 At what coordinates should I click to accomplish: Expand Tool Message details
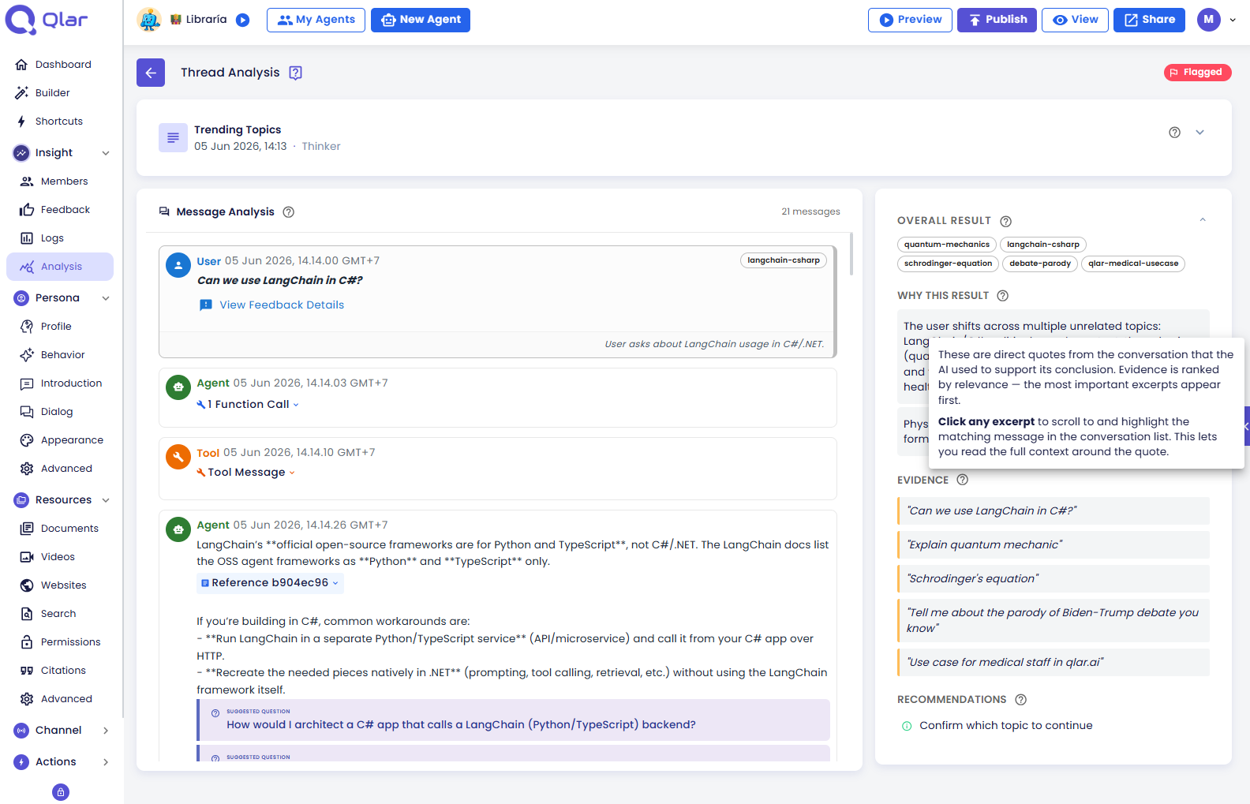click(x=245, y=473)
